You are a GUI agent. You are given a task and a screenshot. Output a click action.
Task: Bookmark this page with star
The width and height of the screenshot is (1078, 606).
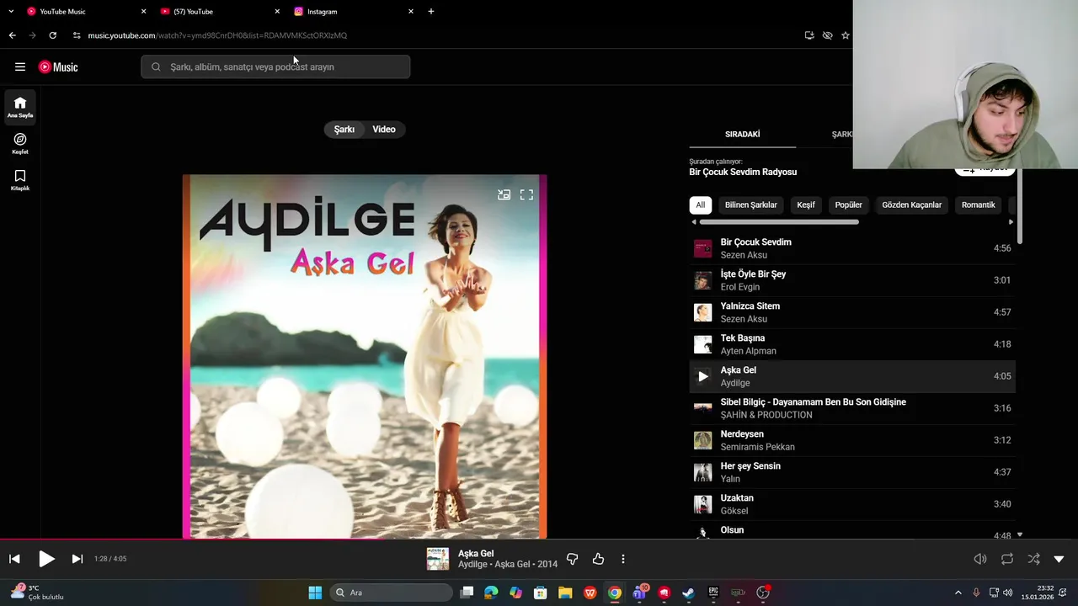click(x=846, y=35)
